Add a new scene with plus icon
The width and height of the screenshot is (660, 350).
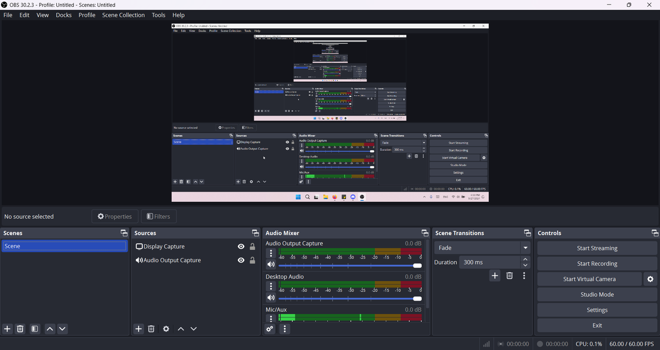tap(7, 329)
